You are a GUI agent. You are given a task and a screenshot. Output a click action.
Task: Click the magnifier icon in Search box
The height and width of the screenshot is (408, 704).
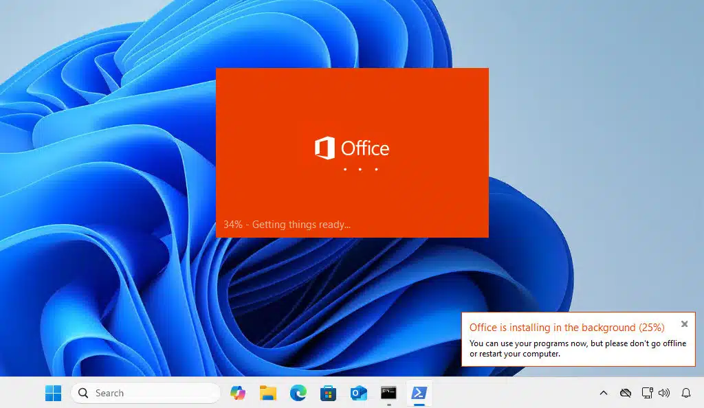tap(84, 393)
